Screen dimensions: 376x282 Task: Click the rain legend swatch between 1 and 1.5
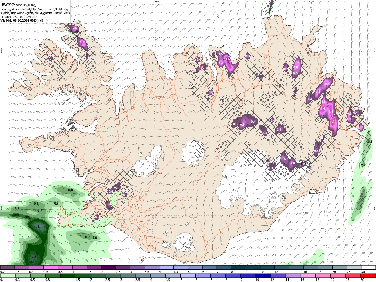(68, 276)
